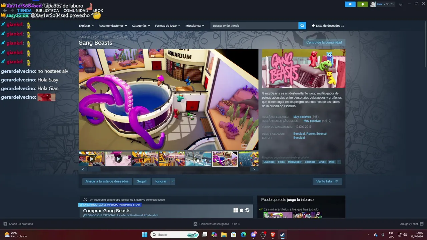Click the media carousel scrollbar handle
This screenshot has width=427, height=240.
[x=94, y=169]
